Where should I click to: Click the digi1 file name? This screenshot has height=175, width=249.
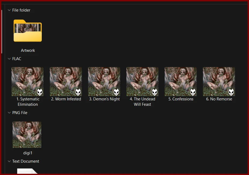point(28,153)
